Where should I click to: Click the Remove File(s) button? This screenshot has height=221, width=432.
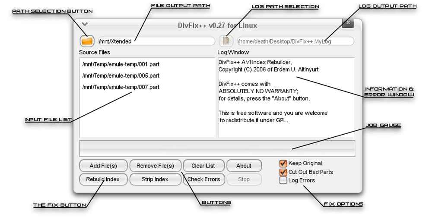coord(156,166)
